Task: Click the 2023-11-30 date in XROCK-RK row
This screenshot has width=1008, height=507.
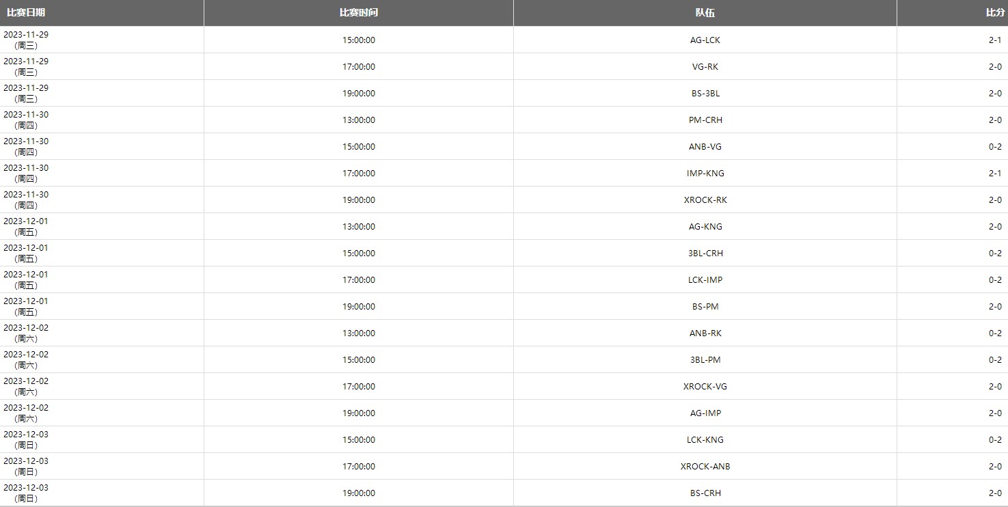Action: [x=26, y=194]
